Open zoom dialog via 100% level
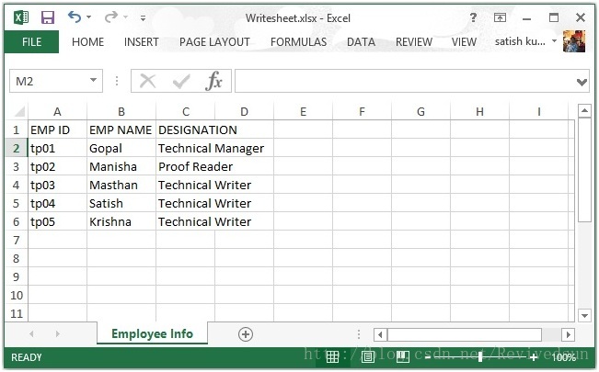 point(563,357)
